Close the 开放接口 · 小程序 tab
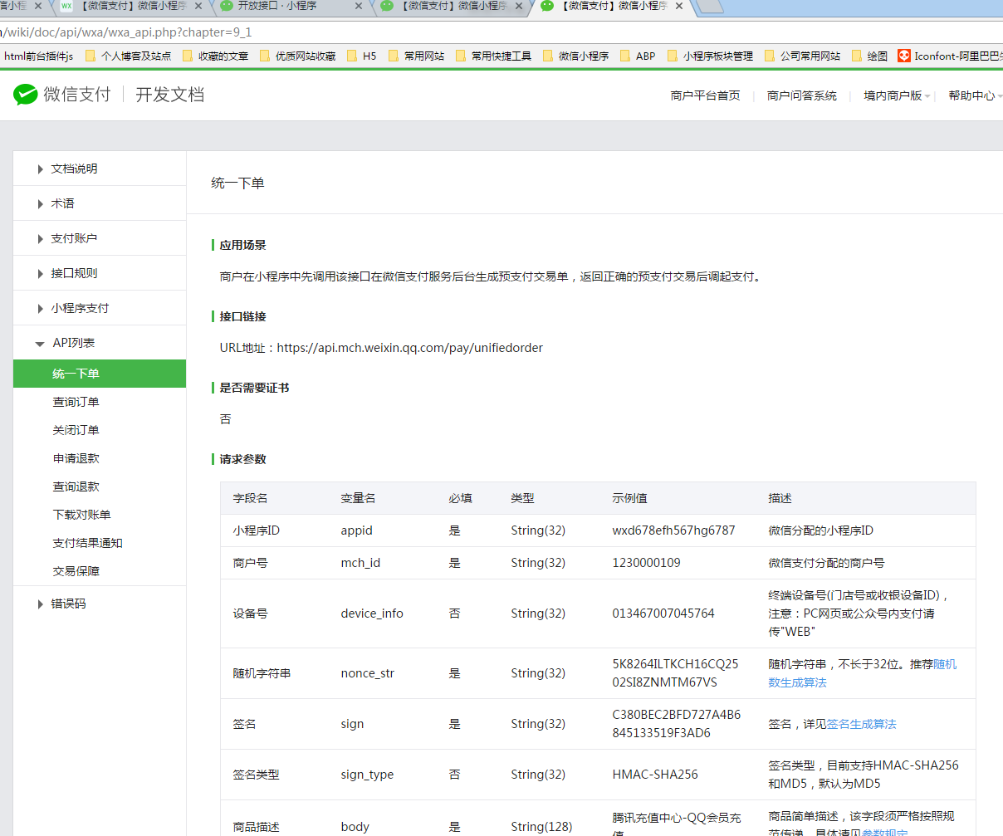 tap(359, 6)
